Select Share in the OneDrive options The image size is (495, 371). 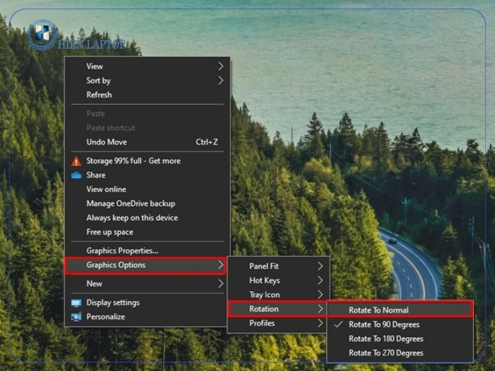click(147, 175)
